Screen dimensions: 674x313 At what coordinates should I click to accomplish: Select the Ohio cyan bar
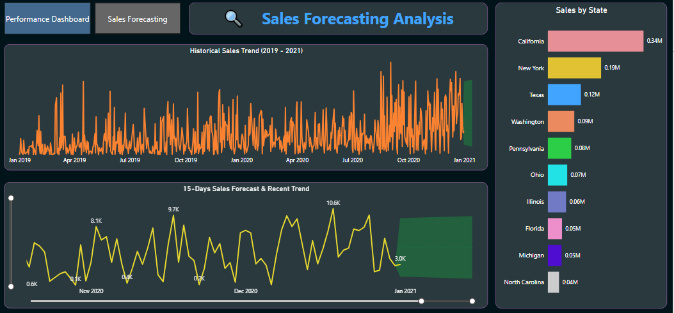tap(558, 175)
